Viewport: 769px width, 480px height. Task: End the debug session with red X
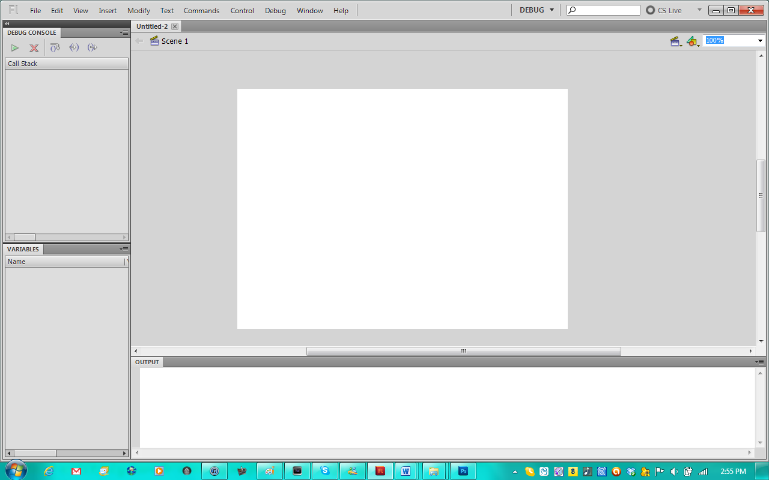34,47
